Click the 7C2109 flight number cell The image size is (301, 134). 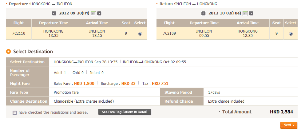(169, 33)
